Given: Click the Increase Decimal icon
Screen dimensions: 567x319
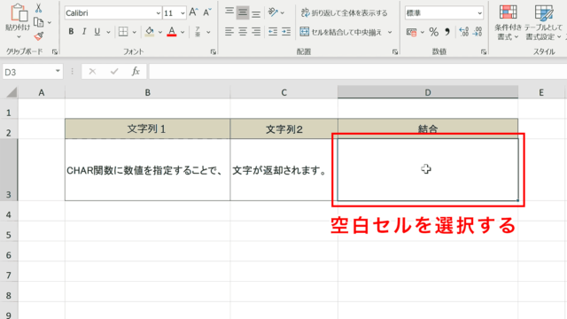Looking at the screenshot, I should click(463, 32).
